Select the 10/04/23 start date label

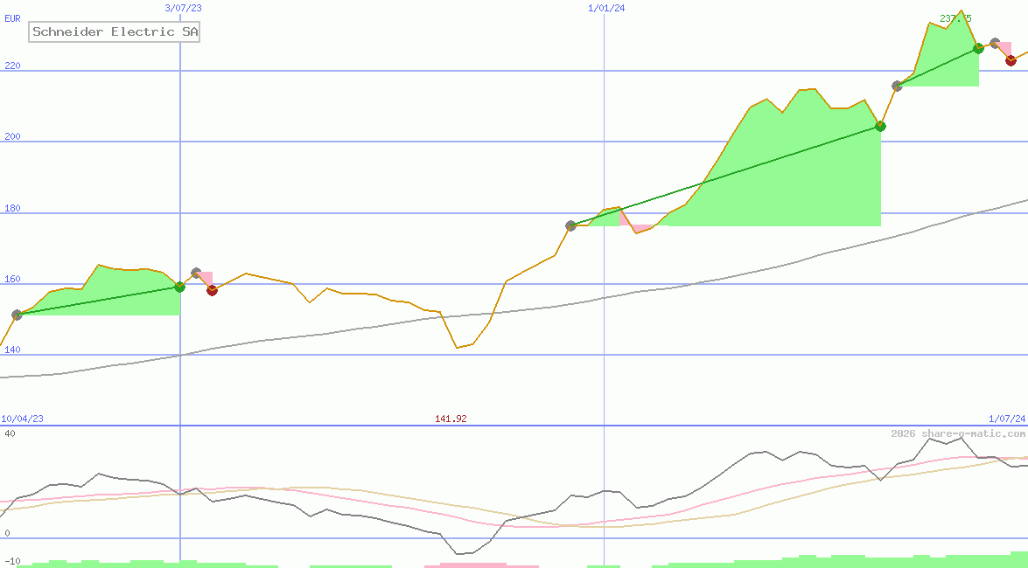click(x=22, y=419)
